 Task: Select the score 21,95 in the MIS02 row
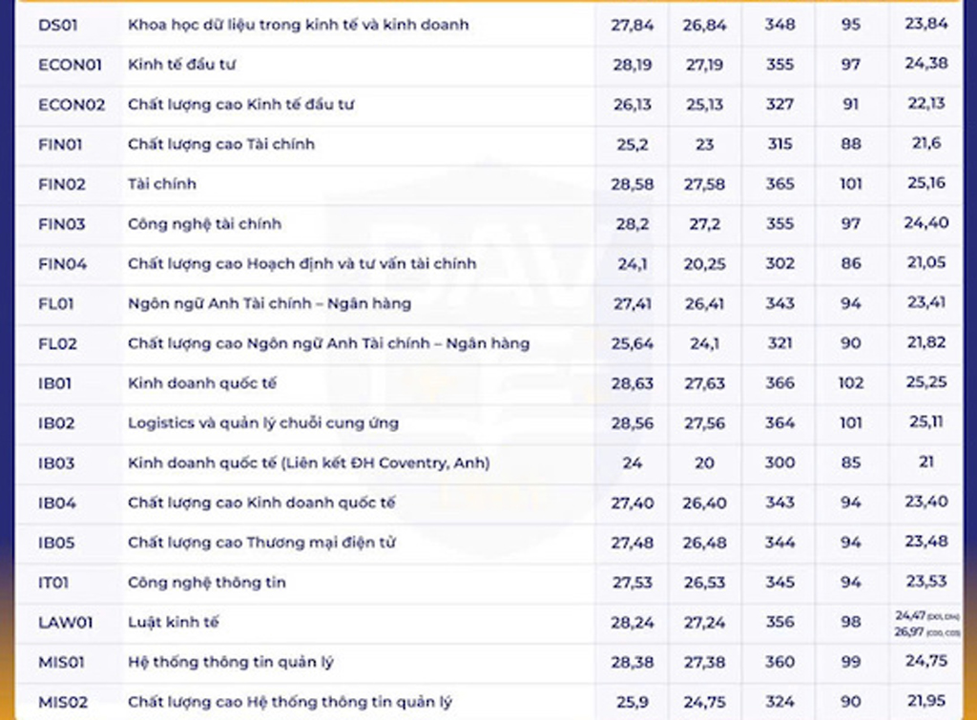pos(926,702)
